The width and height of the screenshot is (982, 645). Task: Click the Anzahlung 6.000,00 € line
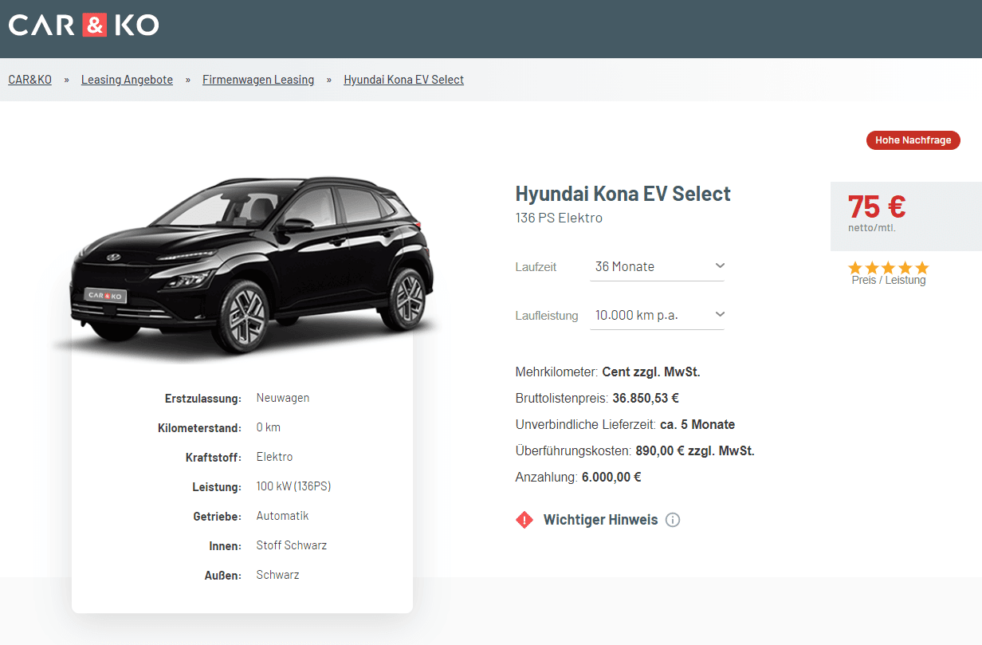click(578, 477)
